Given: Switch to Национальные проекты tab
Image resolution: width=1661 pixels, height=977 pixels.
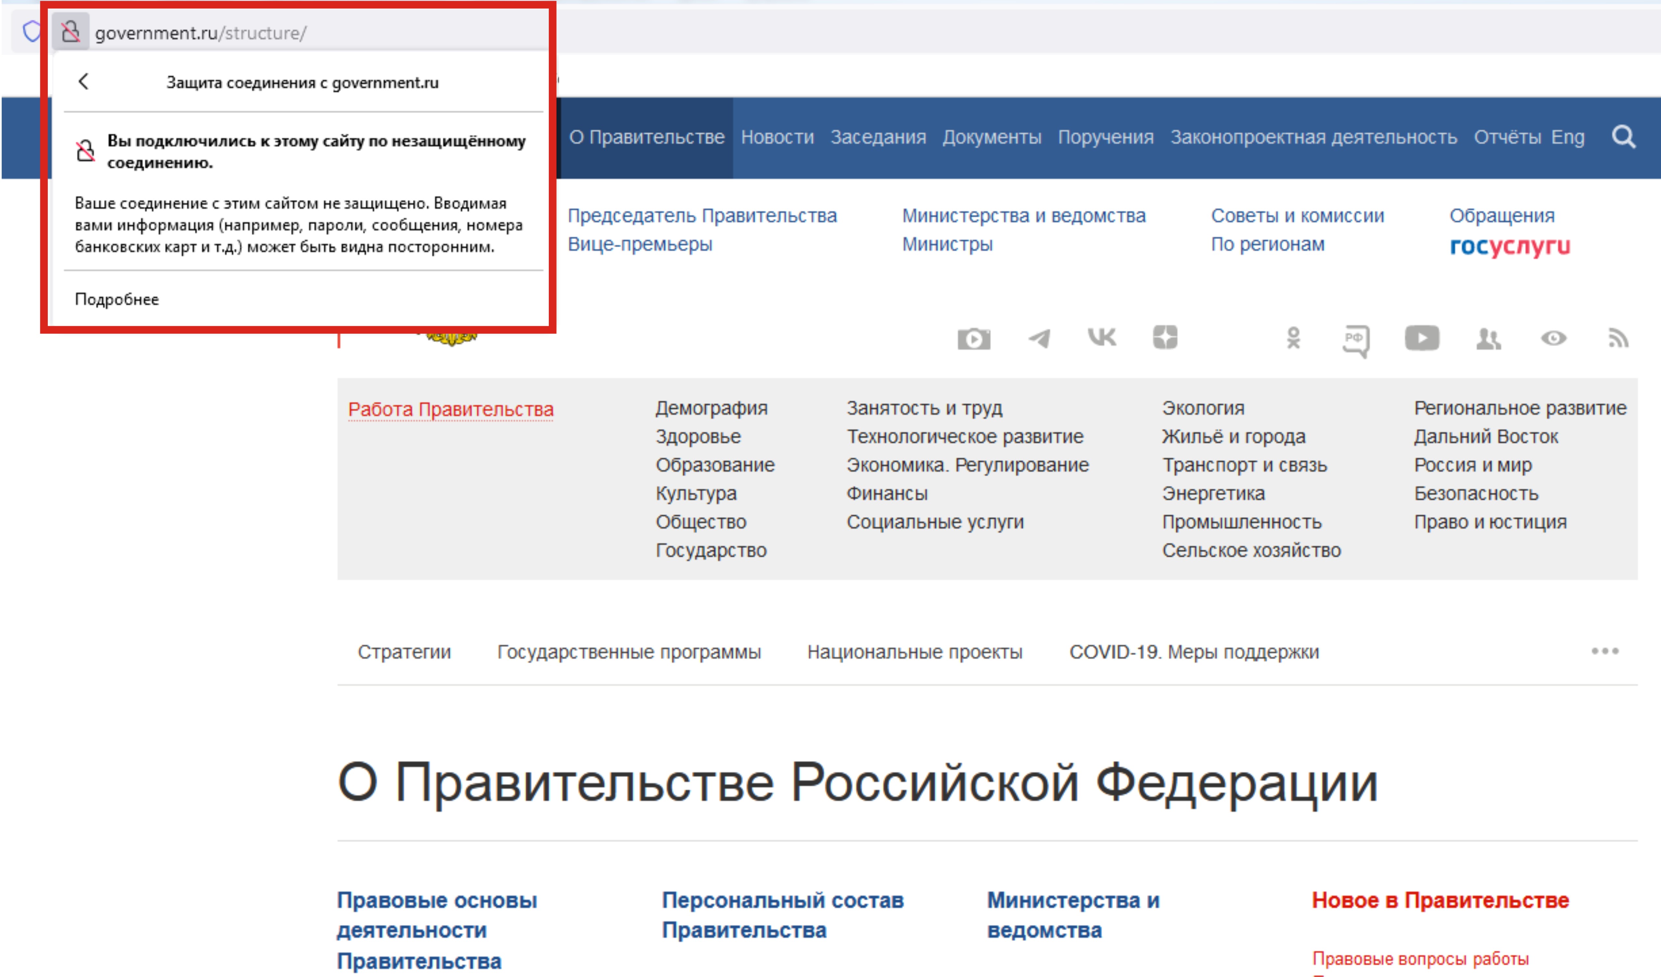Looking at the screenshot, I should (915, 652).
